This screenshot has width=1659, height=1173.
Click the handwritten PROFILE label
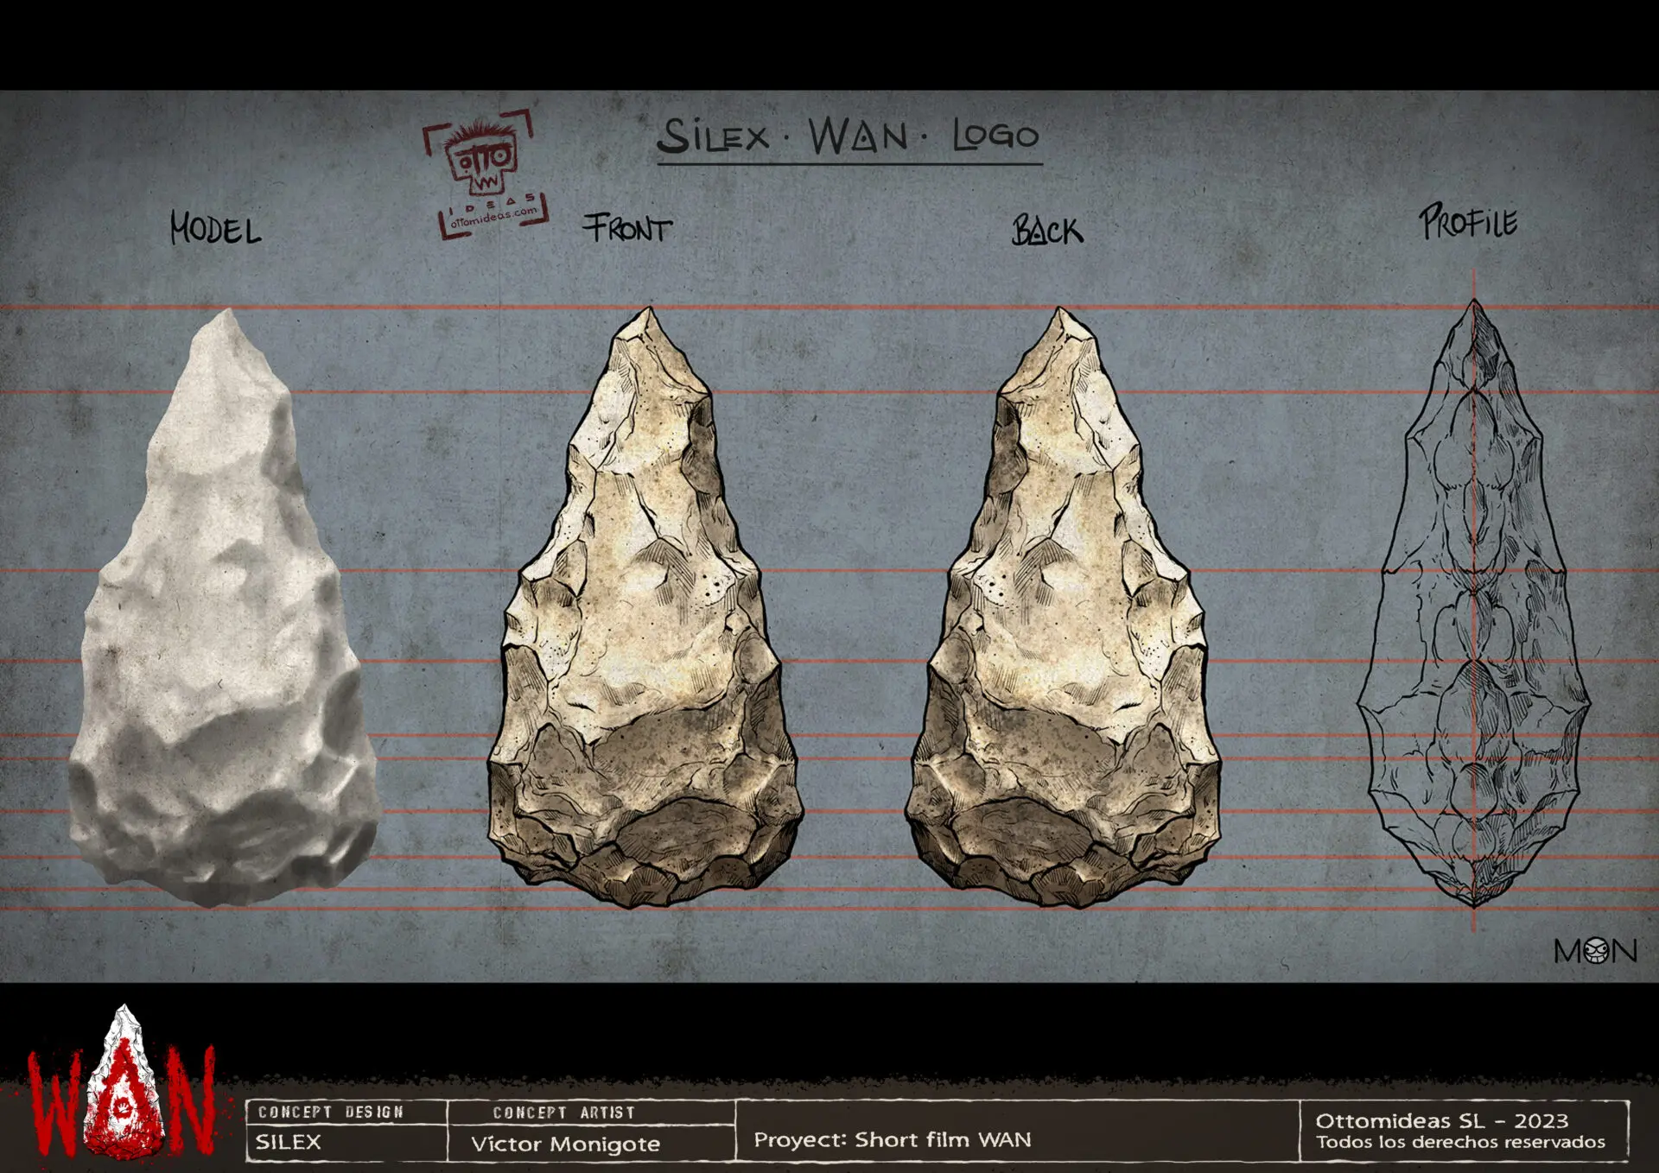click(x=1468, y=222)
